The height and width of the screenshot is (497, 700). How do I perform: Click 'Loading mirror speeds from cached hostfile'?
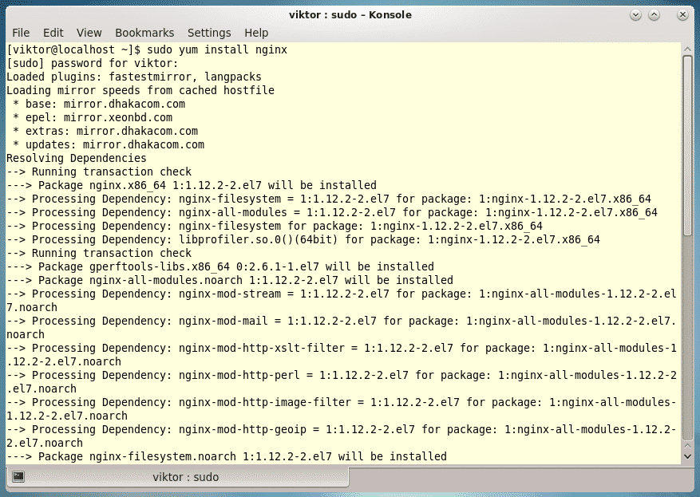140,90
